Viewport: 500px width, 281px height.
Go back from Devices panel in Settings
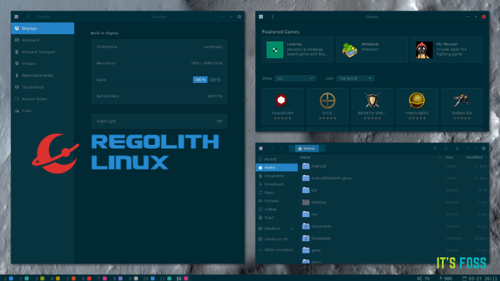pyautogui.click(x=28, y=17)
